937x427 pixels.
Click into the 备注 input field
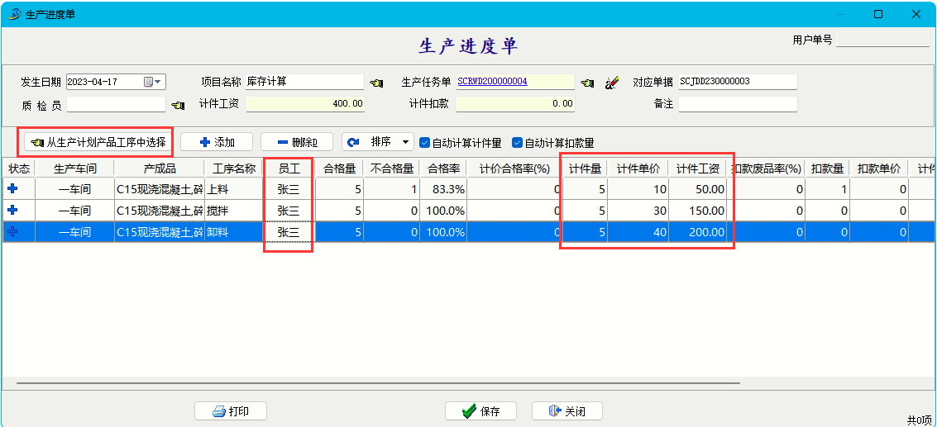click(x=738, y=104)
